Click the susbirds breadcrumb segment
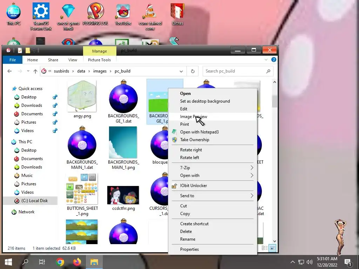 (61, 71)
